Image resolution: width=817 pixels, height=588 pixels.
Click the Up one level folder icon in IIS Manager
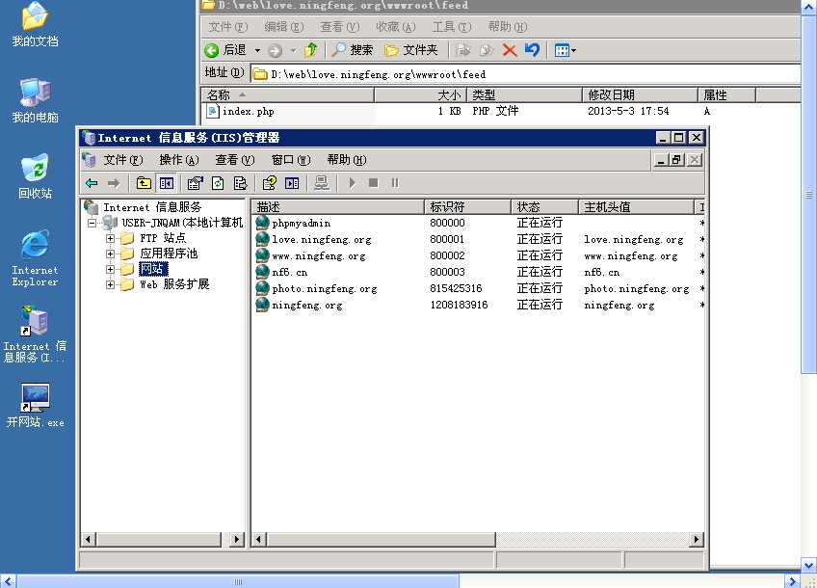tap(144, 183)
